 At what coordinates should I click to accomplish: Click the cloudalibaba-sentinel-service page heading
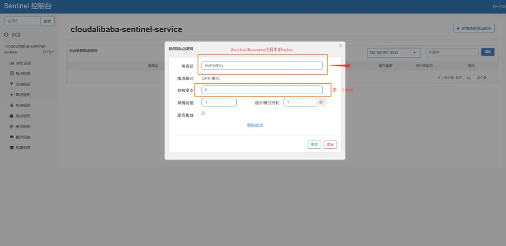pyautogui.click(x=126, y=30)
